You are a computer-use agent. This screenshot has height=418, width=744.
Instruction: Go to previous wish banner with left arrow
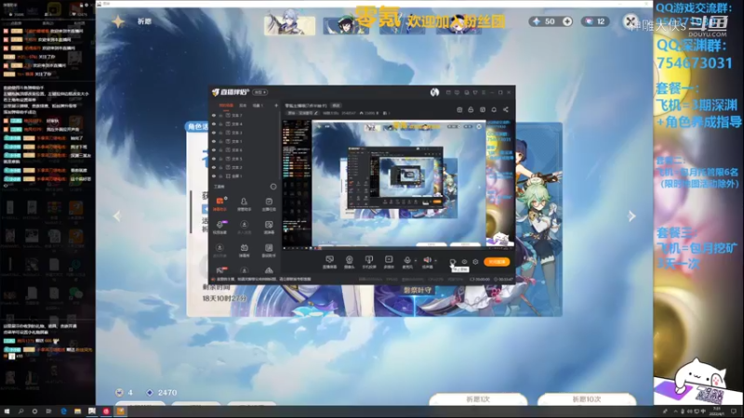pyautogui.click(x=117, y=216)
